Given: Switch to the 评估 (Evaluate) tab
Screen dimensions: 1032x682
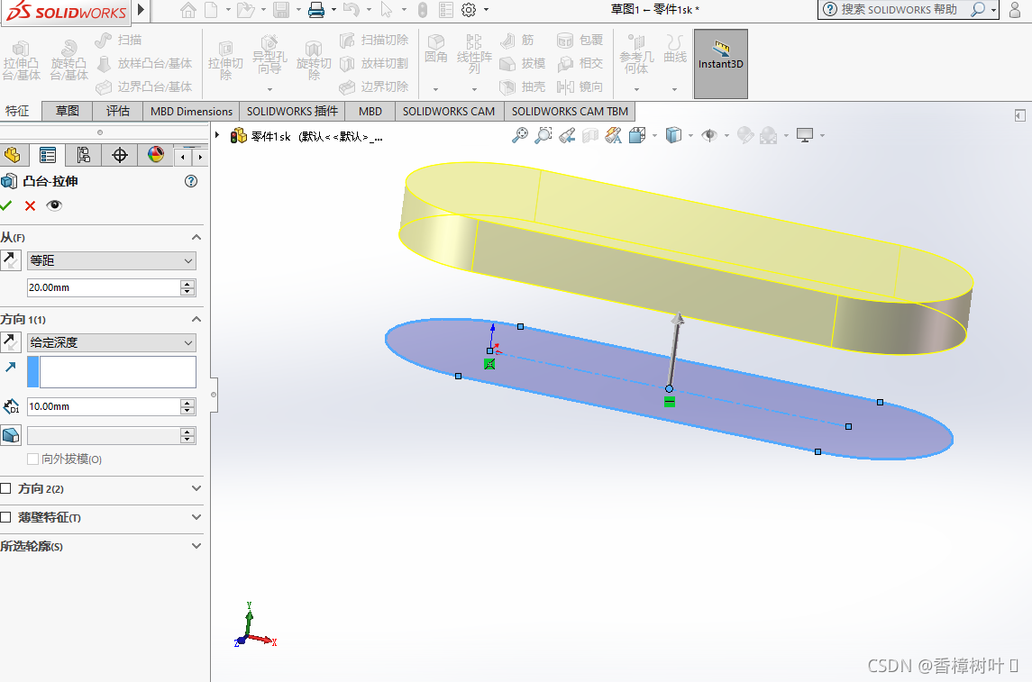Looking at the screenshot, I should click(x=118, y=111).
